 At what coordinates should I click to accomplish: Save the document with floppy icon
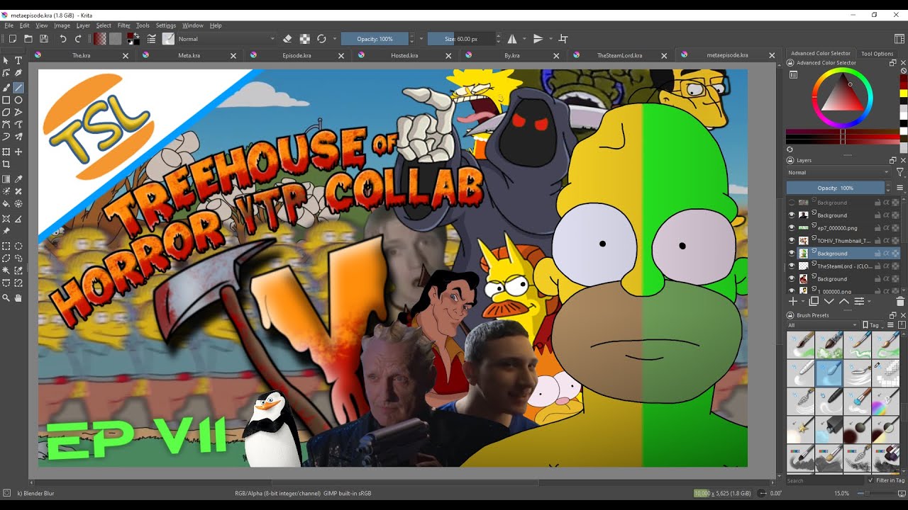click(x=44, y=39)
